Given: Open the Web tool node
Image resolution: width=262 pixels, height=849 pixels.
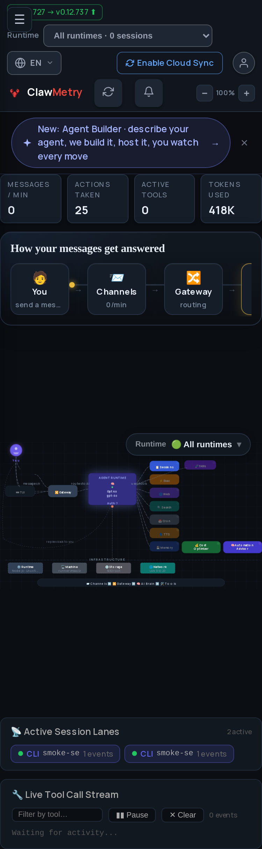Looking at the screenshot, I should 164,493.
